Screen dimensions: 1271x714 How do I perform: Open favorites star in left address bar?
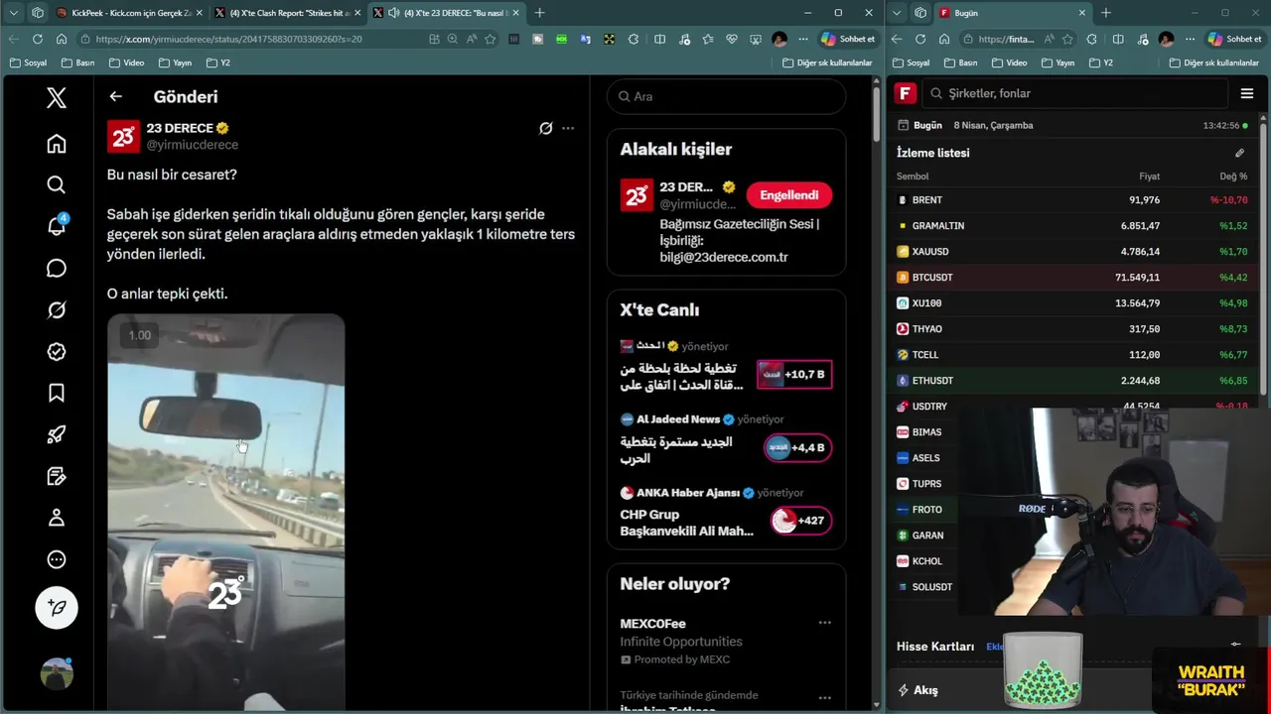490,39
